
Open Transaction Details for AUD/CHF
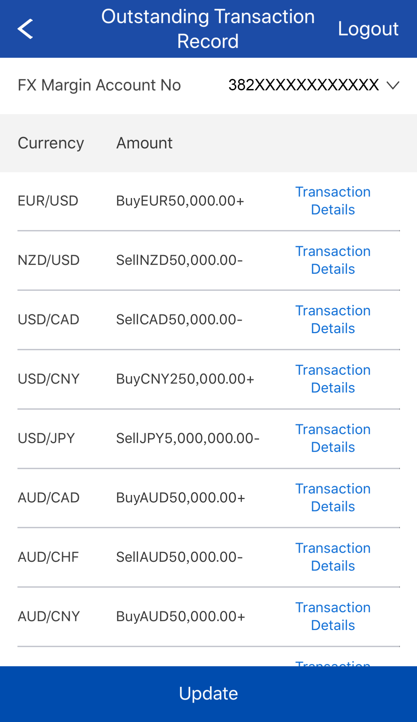(x=333, y=557)
